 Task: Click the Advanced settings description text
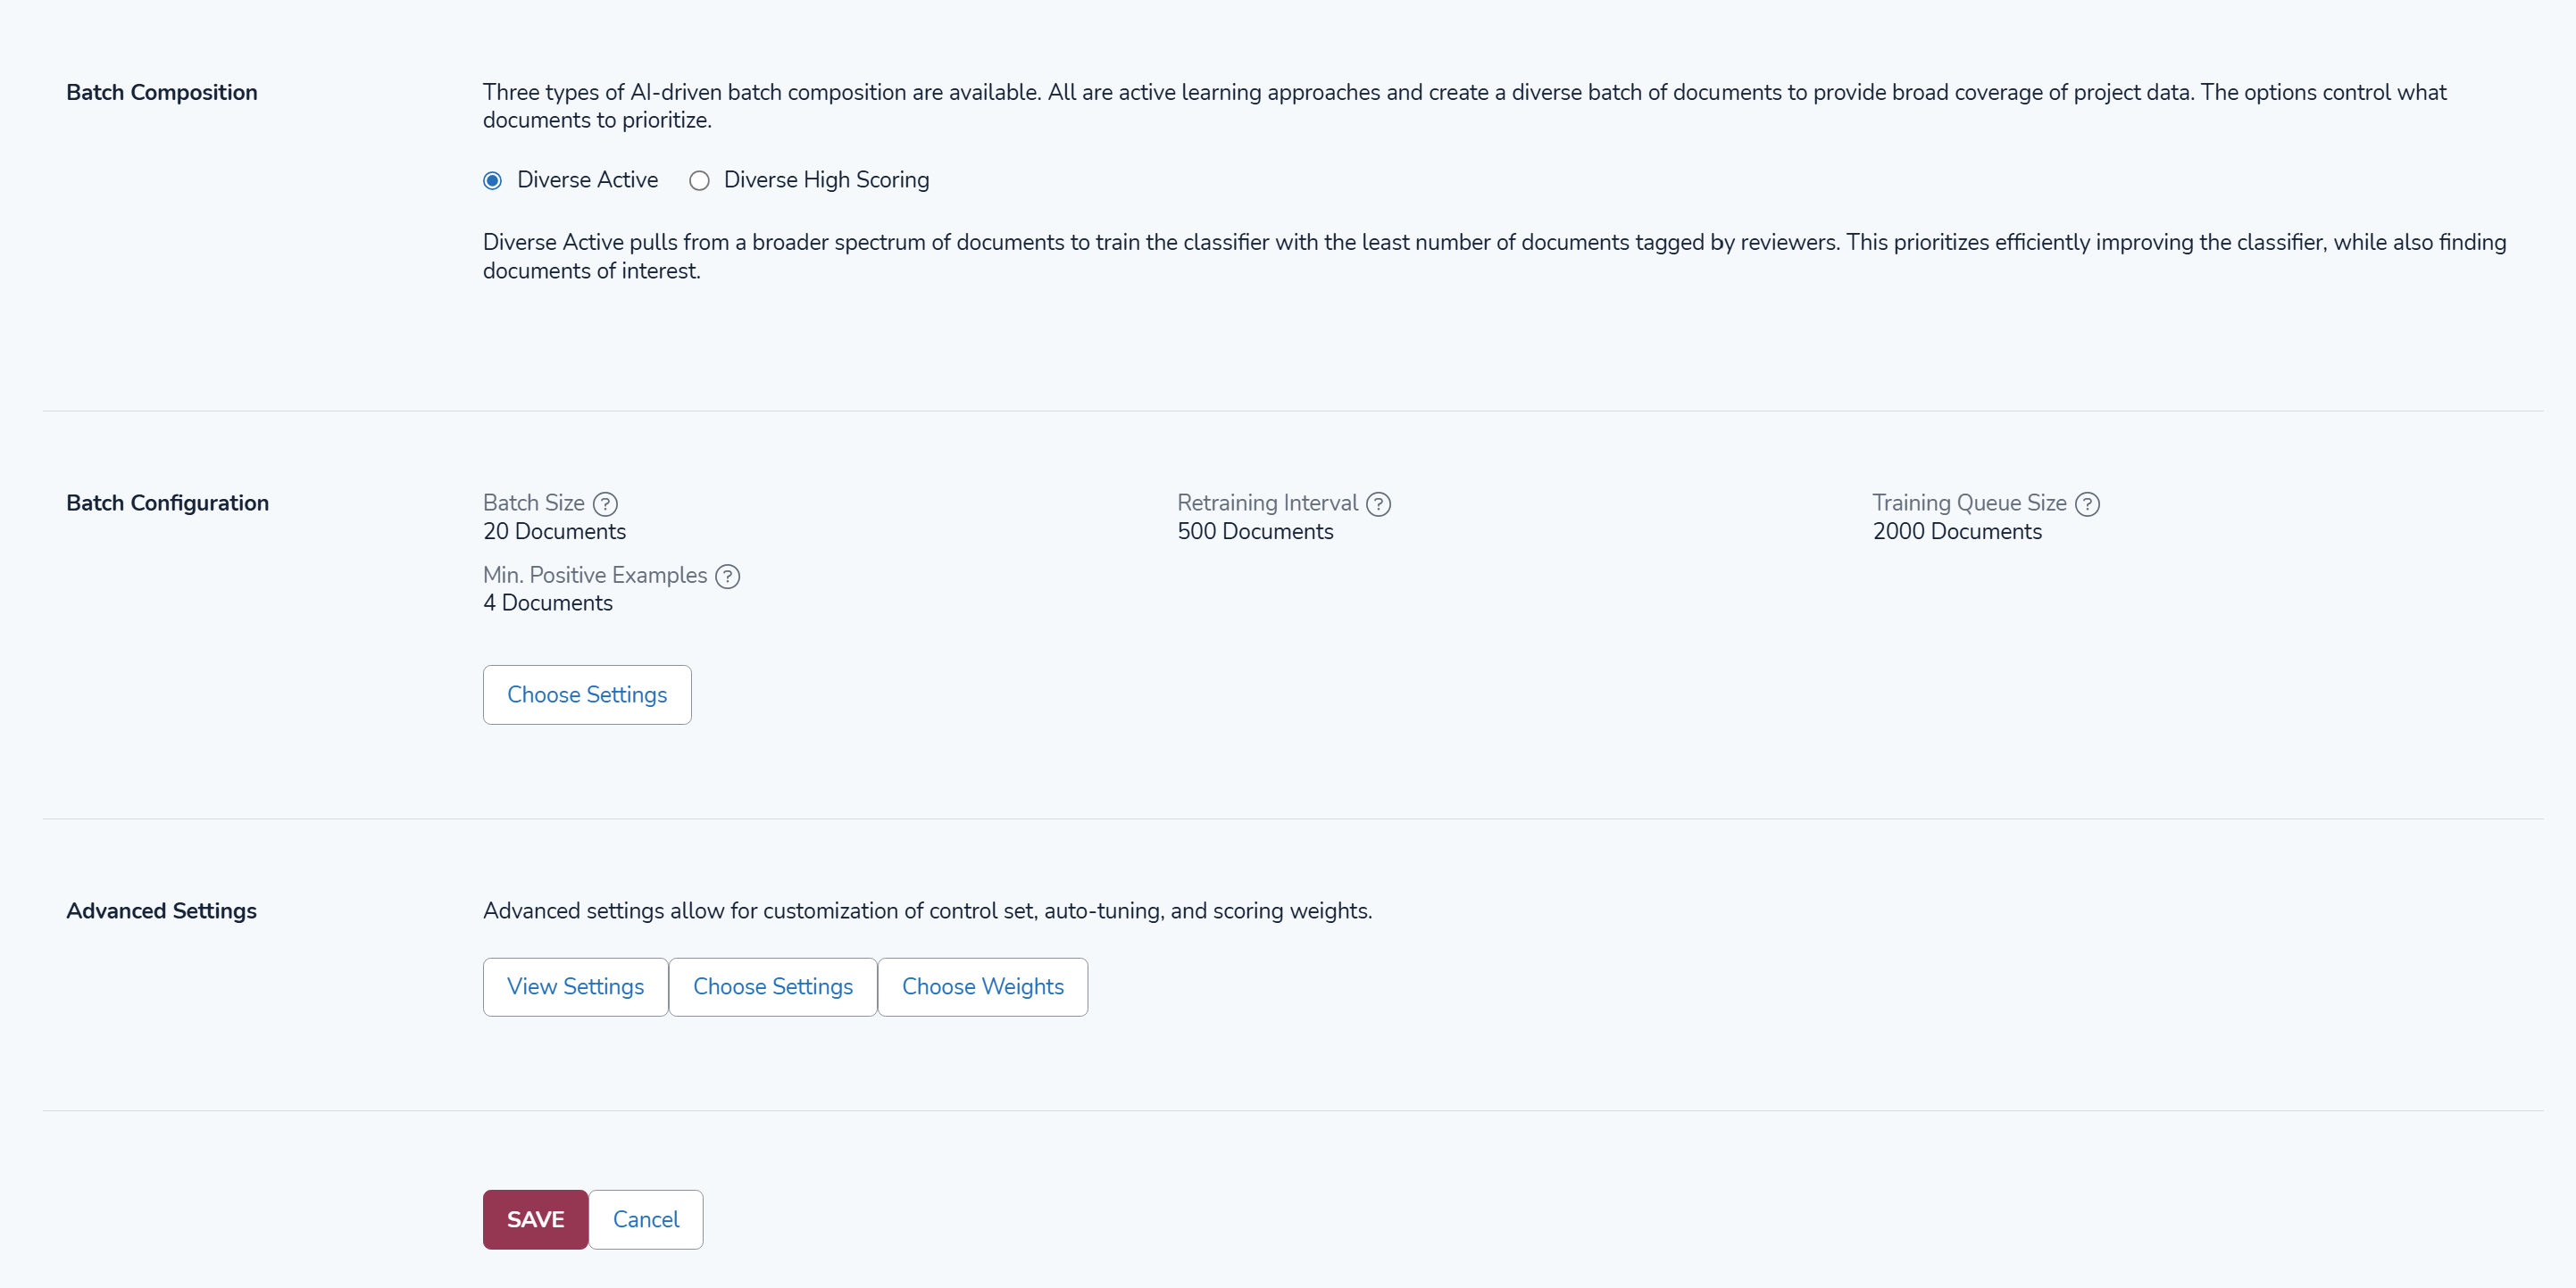tap(927, 911)
